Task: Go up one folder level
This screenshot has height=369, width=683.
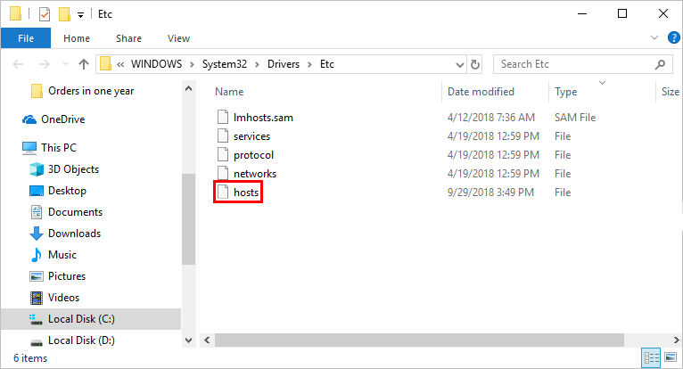Action: click(x=84, y=64)
